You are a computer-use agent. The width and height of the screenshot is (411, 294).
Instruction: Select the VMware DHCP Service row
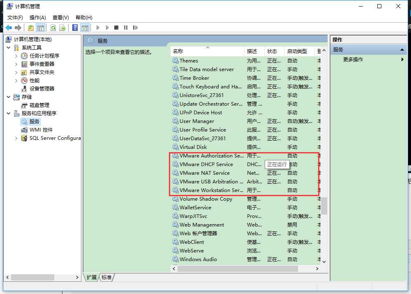[x=246, y=164]
